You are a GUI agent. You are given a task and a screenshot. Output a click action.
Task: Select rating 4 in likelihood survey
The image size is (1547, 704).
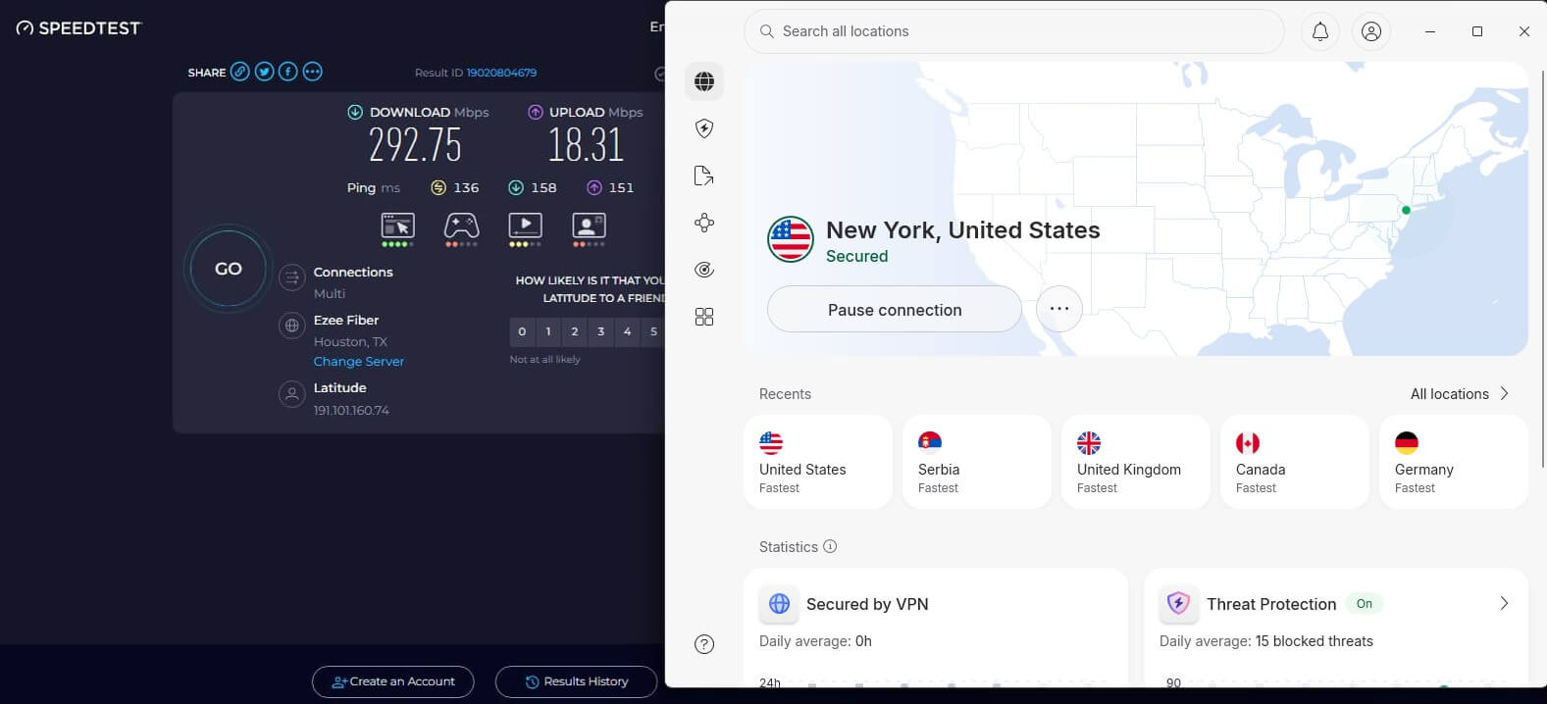(x=628, y=331)
